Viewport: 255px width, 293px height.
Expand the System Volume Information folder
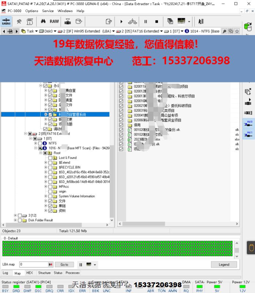45,196
